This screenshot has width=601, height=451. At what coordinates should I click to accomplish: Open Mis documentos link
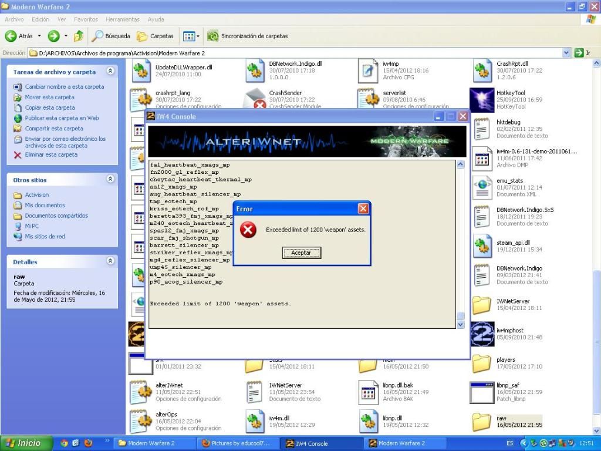point(45,205)
